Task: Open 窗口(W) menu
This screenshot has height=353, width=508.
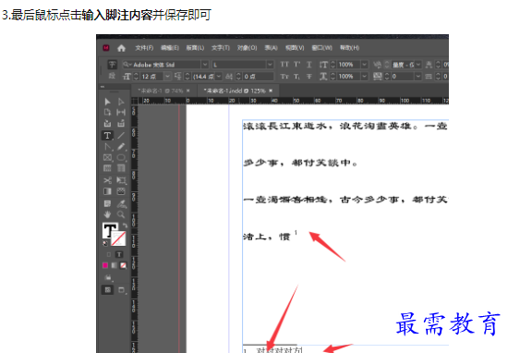Action: pos(321,48)
